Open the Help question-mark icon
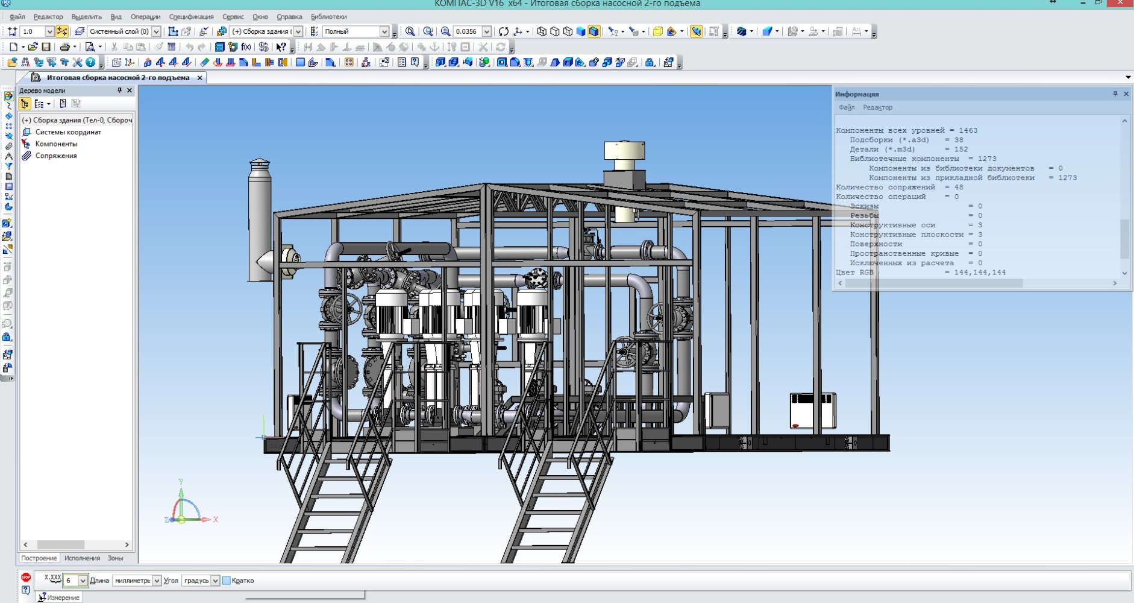Image resolution: width=1134 pixels, height=603 pixels. point(90,62)
